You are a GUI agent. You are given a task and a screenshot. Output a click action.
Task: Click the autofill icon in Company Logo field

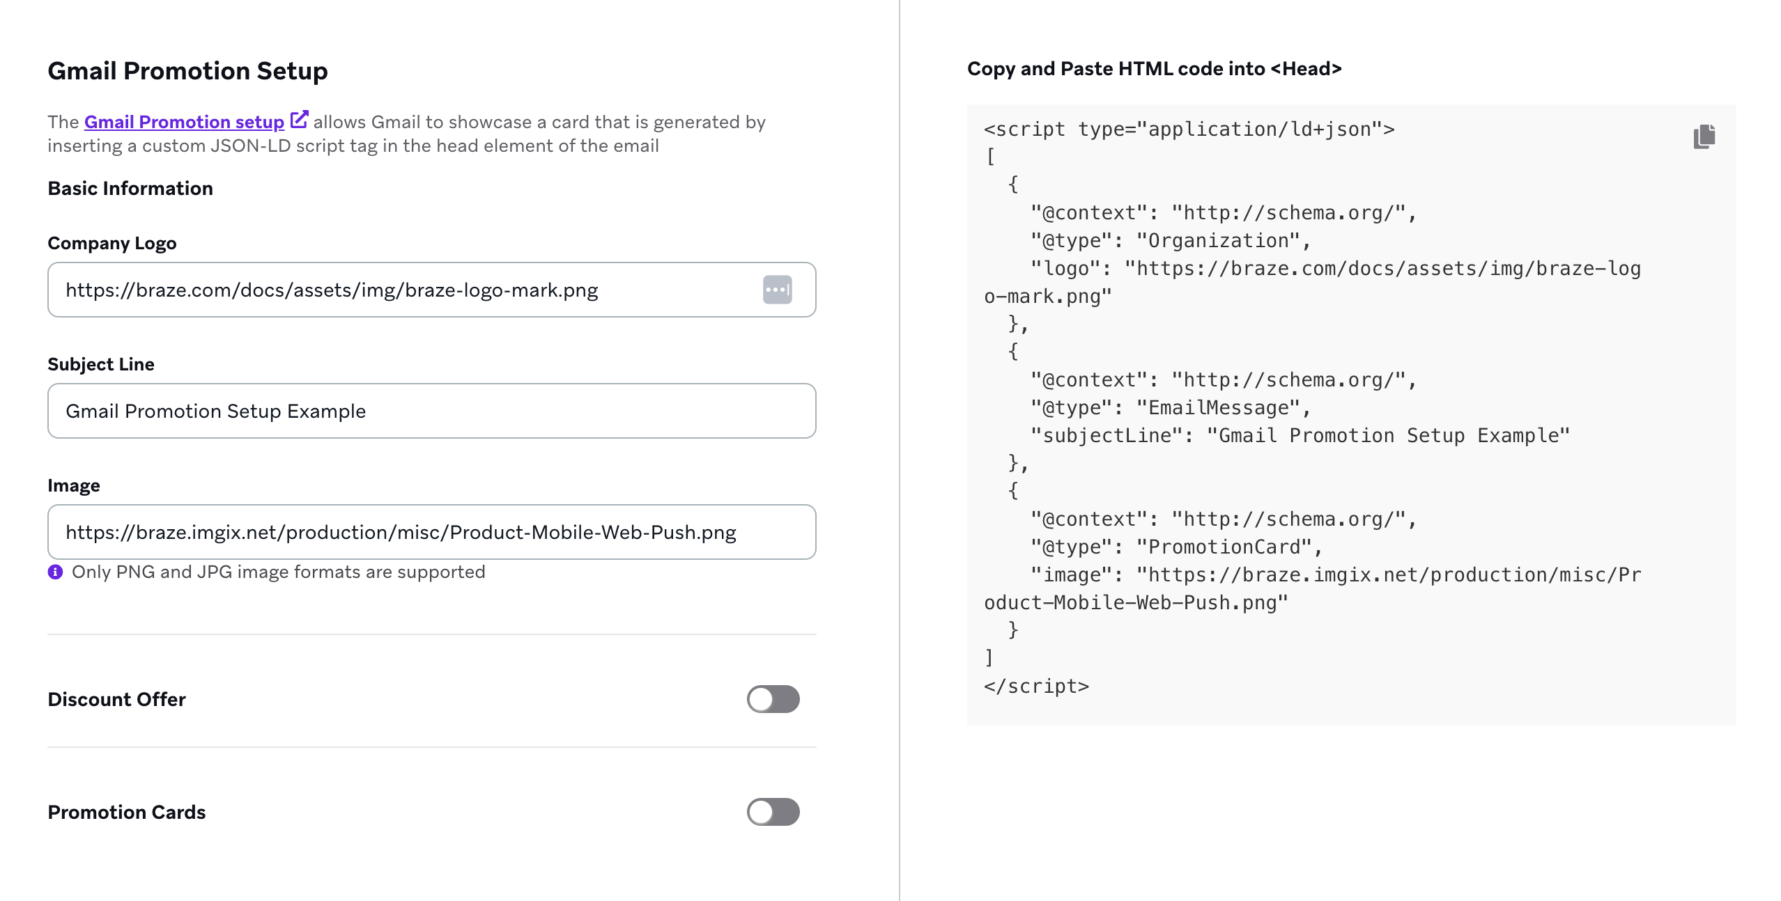coord(777,290)
